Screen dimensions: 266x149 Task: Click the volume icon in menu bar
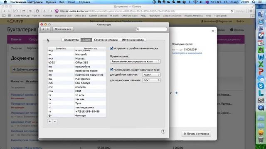pos(201,2)
